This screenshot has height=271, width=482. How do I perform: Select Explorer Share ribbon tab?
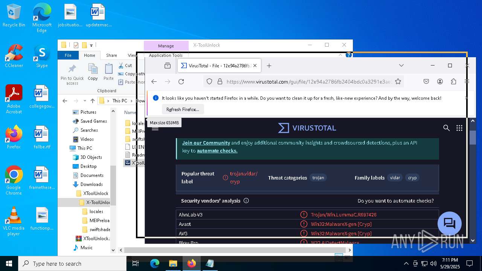(x=111, y=55)
